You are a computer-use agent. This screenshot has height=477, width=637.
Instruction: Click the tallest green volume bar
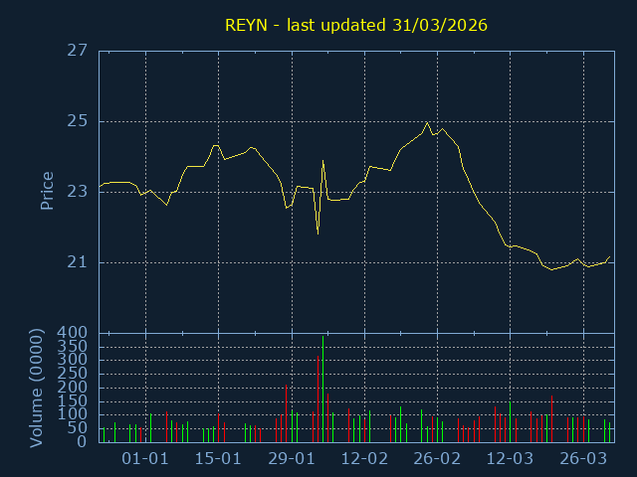point(322,388)
